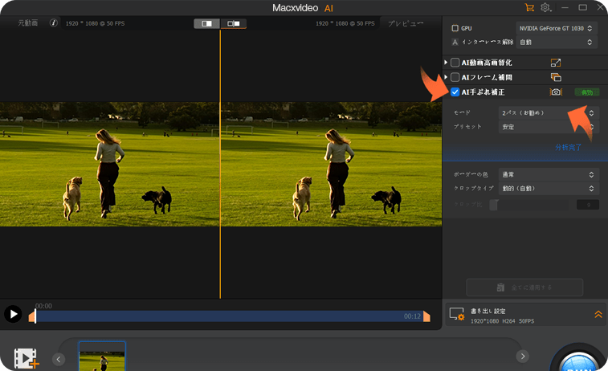Open the モード 2パス dropdown
608x371 pixels.
[548, 112]
